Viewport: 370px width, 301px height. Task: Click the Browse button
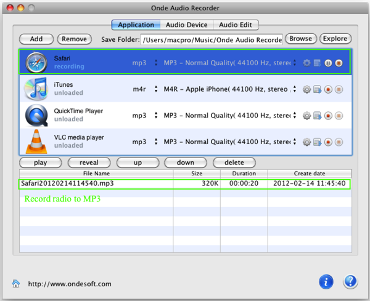tap(300, 39)
